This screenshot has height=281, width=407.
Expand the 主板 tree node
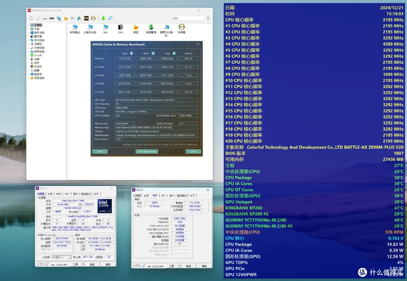28,29
